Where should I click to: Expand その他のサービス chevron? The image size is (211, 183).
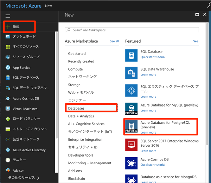38,178
